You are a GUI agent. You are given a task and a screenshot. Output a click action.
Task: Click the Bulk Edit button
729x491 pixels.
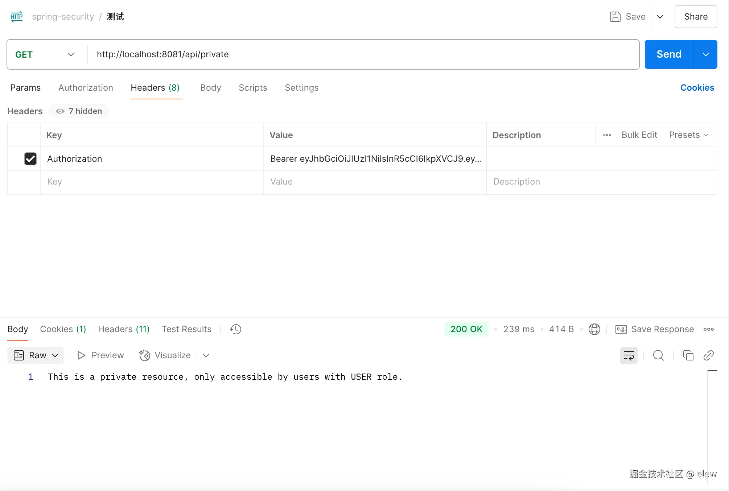pyautogui.click(x=639, y=135)
